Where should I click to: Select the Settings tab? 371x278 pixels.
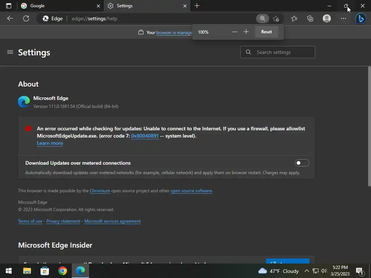[x=147, y=6]
